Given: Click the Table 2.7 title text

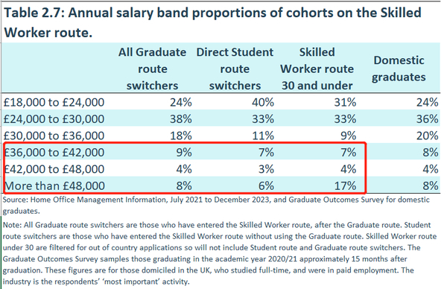Looking at the screenshot, I should pyautogui.click(x=212, y=22).
